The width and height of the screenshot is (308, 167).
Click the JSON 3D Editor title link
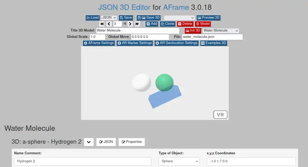(124, 7)
